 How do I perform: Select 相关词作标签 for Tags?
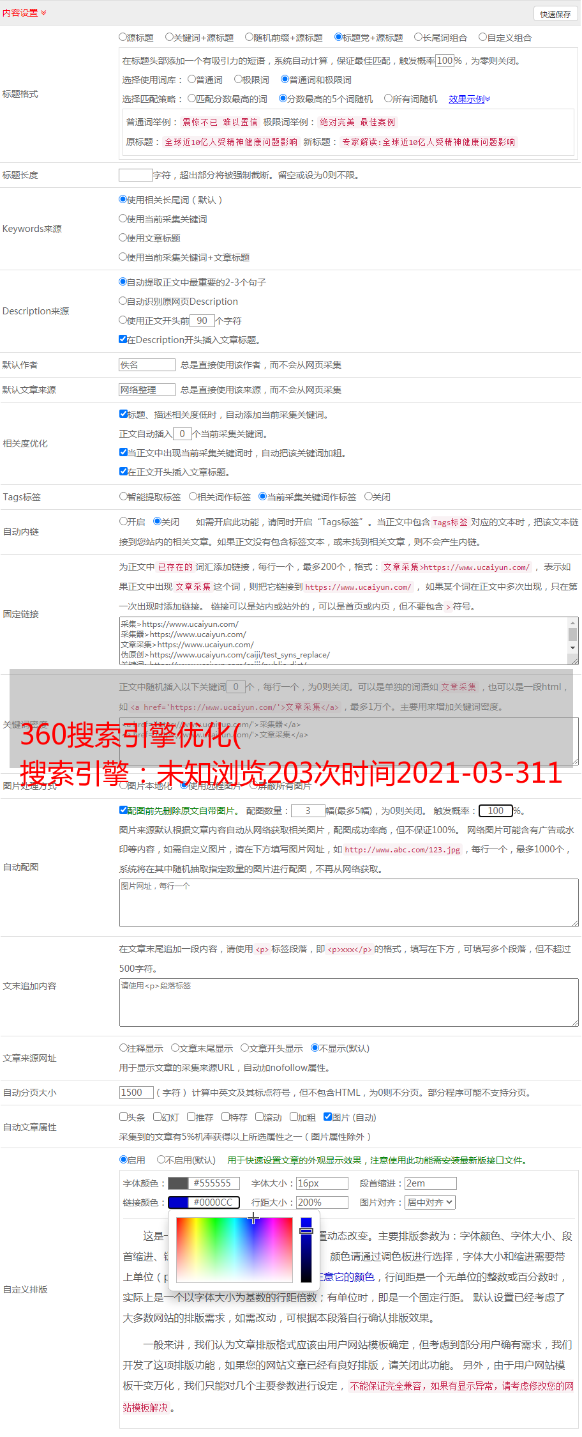tap(193, 496)
